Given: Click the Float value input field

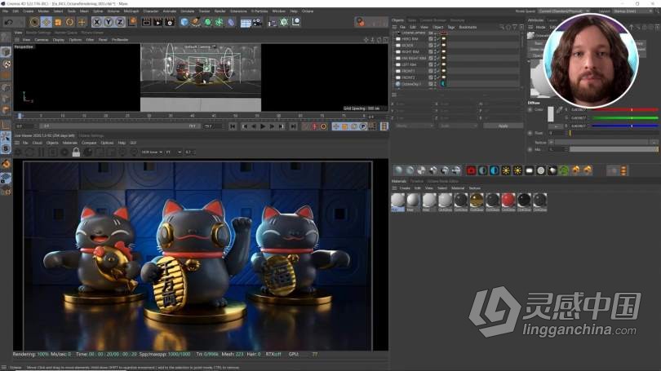Looking at the screenshot, I should (557, 133).
